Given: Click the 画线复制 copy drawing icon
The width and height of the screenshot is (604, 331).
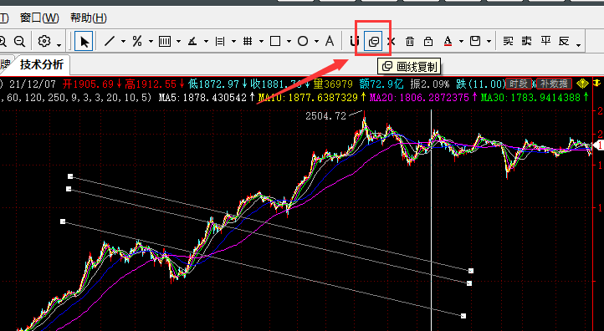Looking at the screenshot, I should click(x=373, y=41).
